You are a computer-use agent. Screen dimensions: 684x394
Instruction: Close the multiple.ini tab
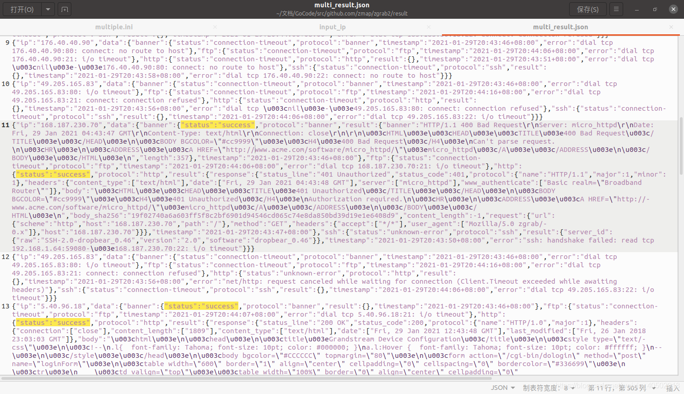point(215,27)
